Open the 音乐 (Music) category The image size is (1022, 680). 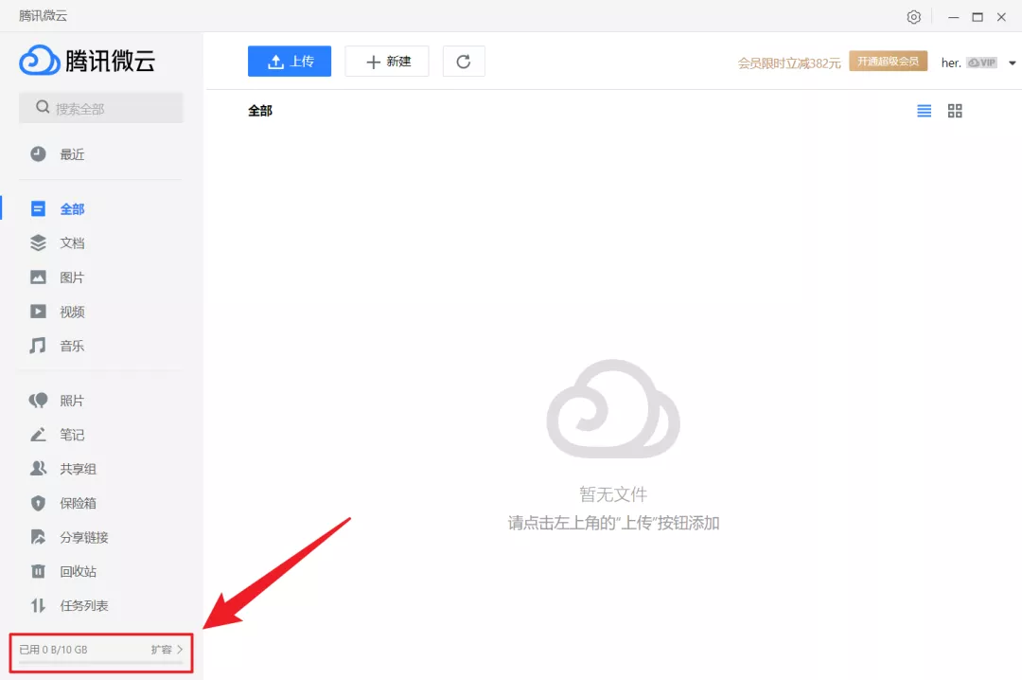pyautogui.click(x=74, y=346)
